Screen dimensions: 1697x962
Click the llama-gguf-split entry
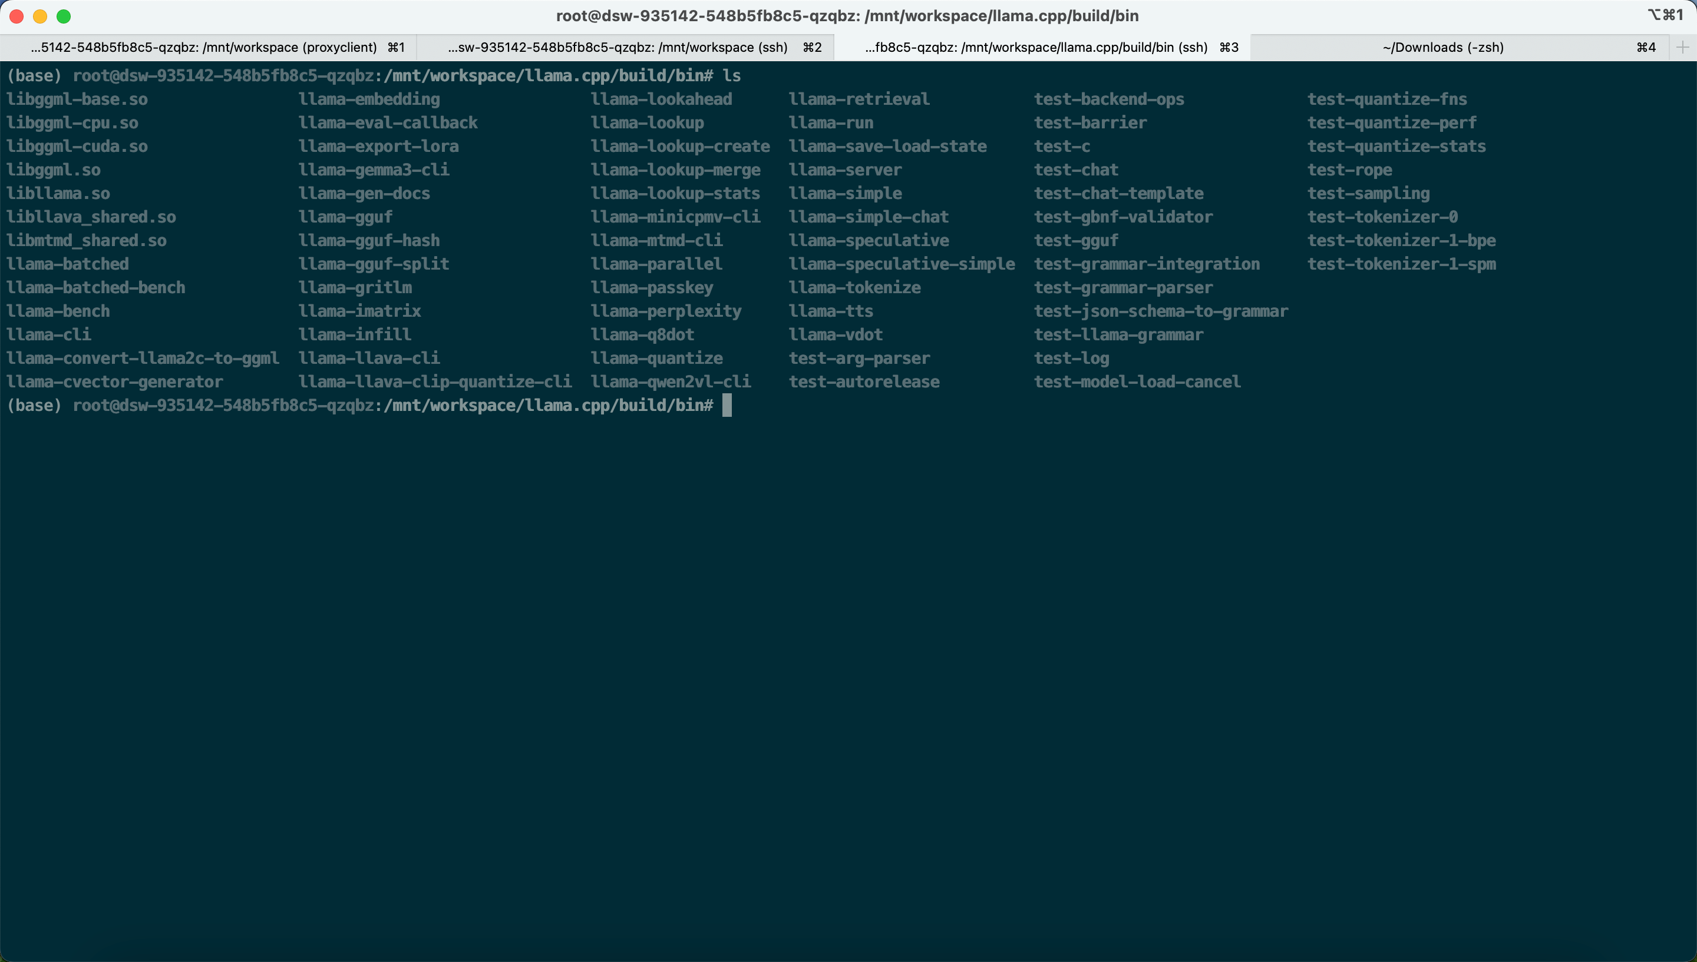click(374, 264)
